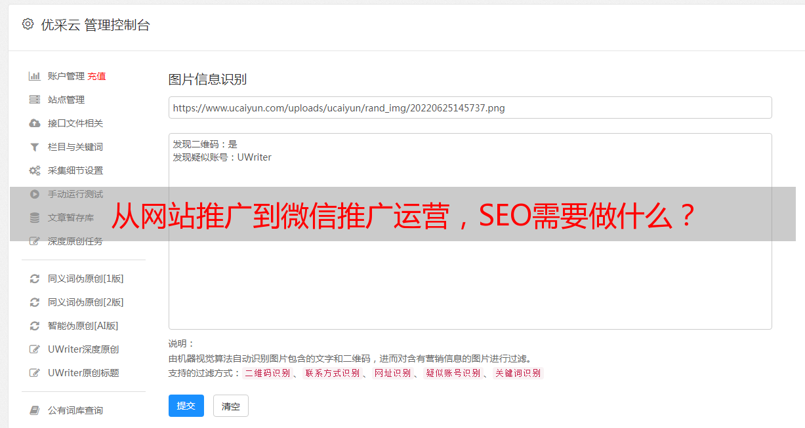The width and height of the screenshot is (805, 428).
Task: Click the gears icon for 采集细节设置
Action: [x=35, y=170]
